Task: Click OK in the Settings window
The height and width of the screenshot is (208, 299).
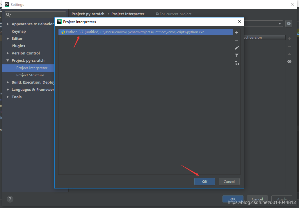Action: pyautogui.click(x=233, y=199)
